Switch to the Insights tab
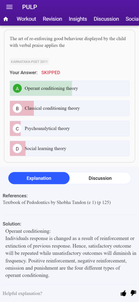Viewport: 139px width, 302px height. tap(78, 19)
